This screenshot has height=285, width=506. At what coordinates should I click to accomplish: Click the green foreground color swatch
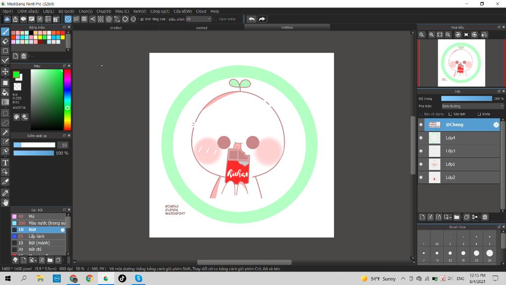(x=16, y=75)
